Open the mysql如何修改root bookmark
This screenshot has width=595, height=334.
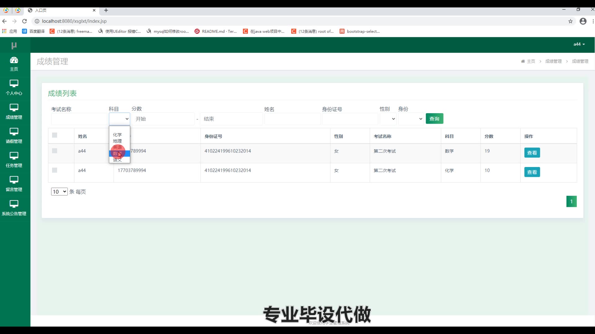[168, 31]
